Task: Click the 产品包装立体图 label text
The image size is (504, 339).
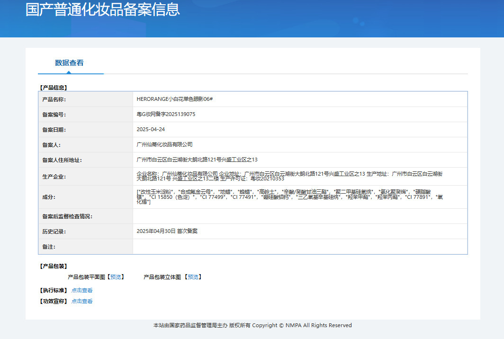Action: click(x=162, y=277)
